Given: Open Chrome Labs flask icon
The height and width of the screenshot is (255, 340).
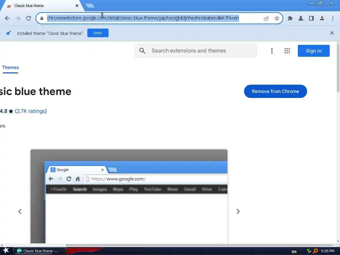Looking at the screenshot, I should (301, 19).
